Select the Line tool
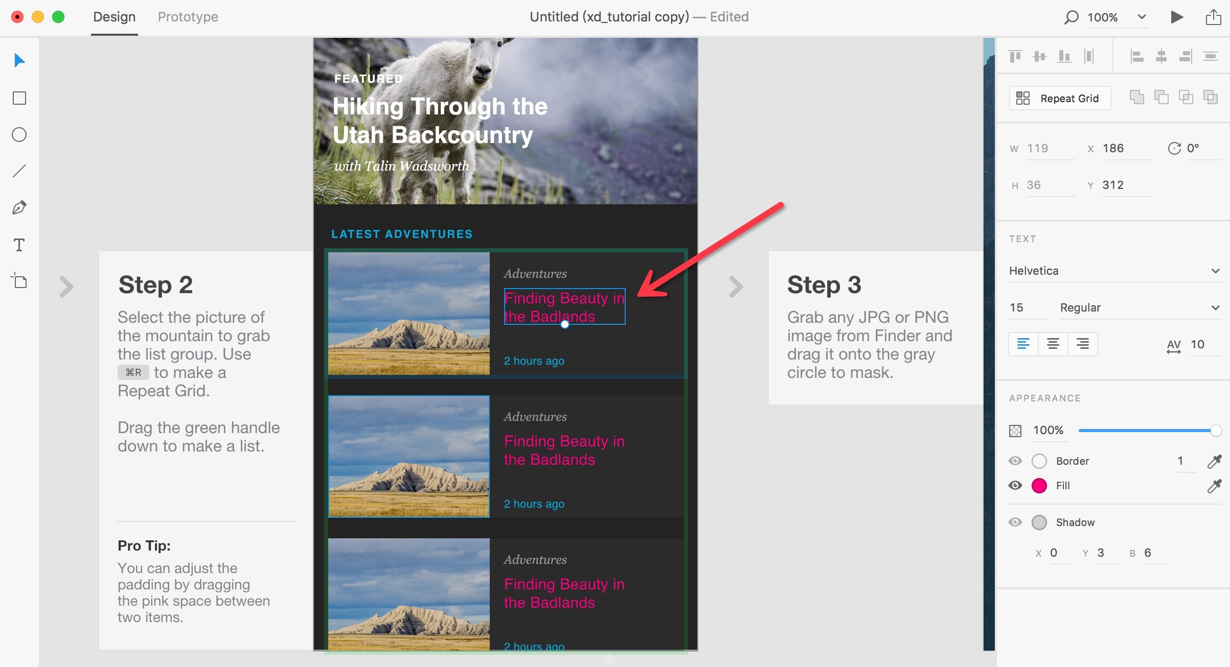Image resolution: width=1230 pixels, height=667 pixels. (x=19, y=171)
